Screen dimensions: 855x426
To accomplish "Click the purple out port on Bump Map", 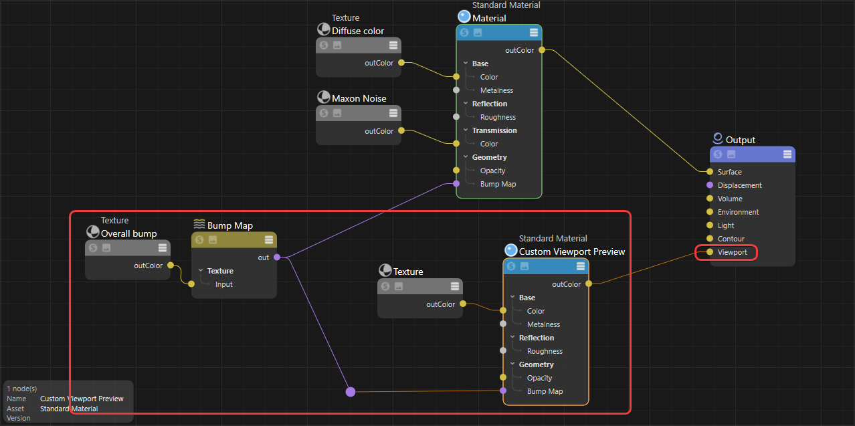I will click(x=277, y=257).
